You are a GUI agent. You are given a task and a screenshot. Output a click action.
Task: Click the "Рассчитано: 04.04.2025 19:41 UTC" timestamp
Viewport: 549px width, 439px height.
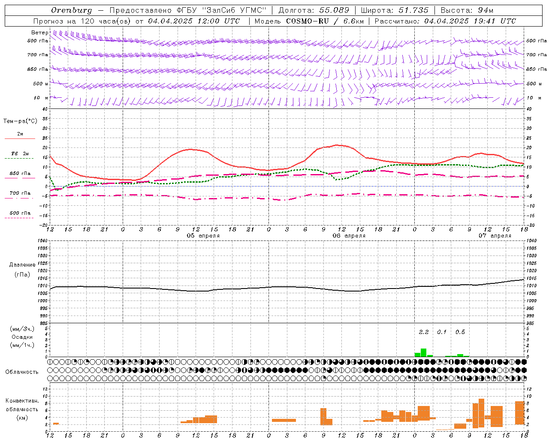(x=445, y=21)
